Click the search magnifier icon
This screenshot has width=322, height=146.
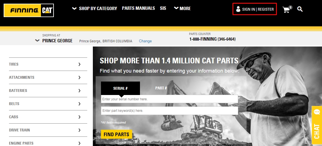coord(300,9)
